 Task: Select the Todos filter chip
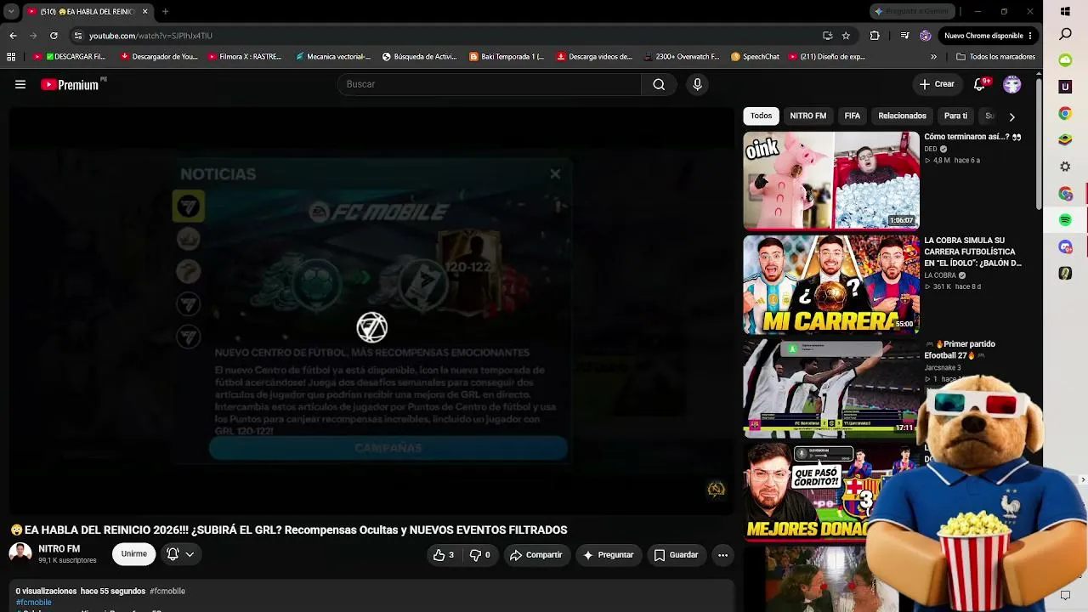tap(761, 116)
